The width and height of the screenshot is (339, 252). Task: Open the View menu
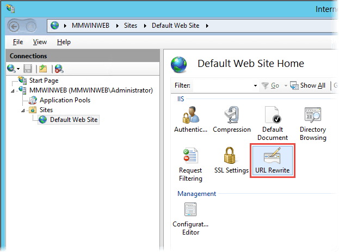click(x=40, y=42)
